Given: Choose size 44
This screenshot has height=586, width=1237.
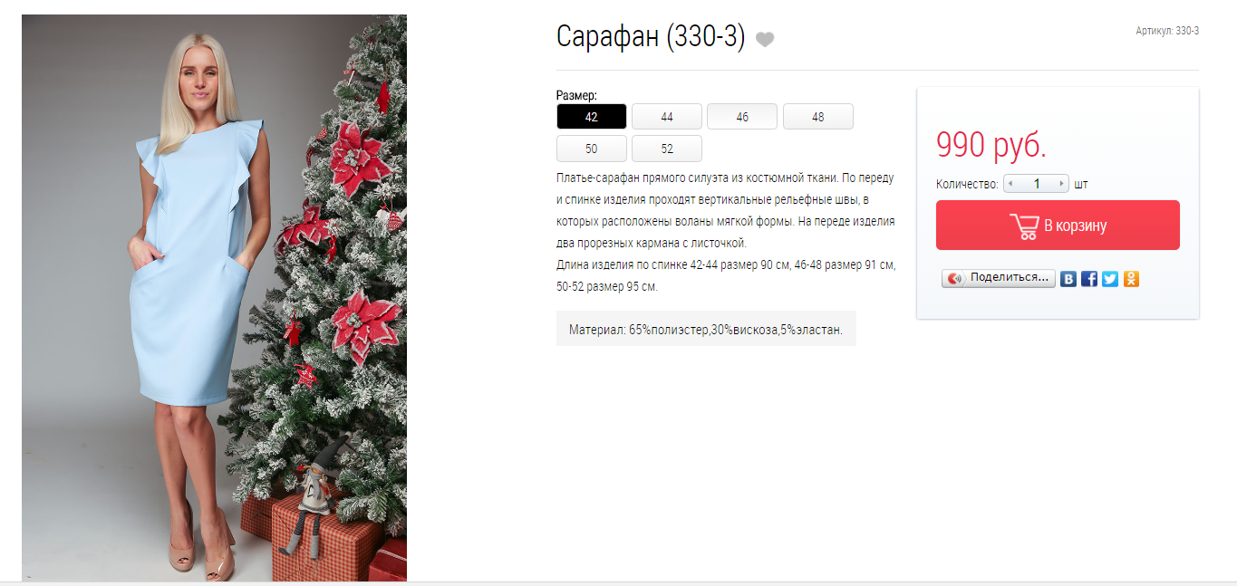Looking at the screenshot, I should click(667, 117).
